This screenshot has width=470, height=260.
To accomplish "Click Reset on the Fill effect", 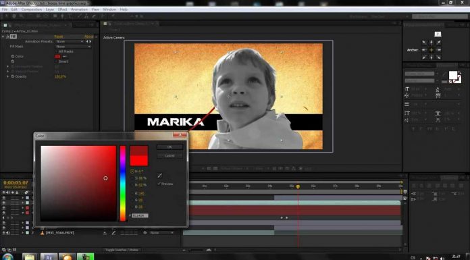I will (x=59, y=36).
